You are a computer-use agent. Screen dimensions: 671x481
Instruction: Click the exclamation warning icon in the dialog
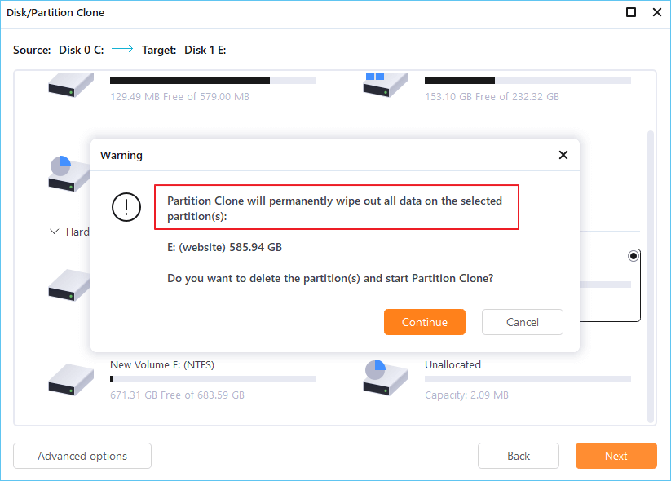click(x=126, y=207)
